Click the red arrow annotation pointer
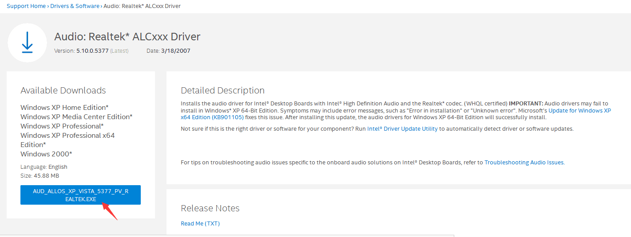 [x=110, y=211]
